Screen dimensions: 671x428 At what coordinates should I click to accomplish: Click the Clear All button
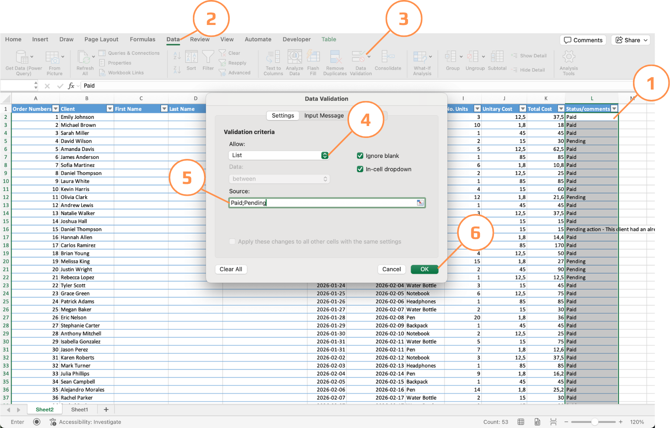coord(231,269)
